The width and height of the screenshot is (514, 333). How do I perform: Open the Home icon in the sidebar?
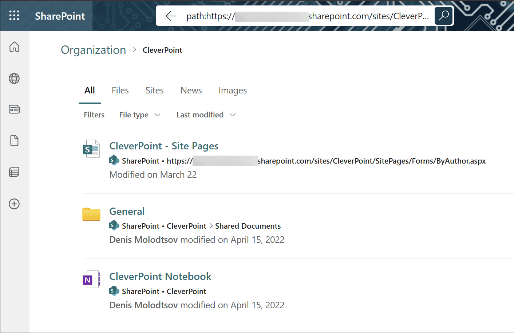14,47
